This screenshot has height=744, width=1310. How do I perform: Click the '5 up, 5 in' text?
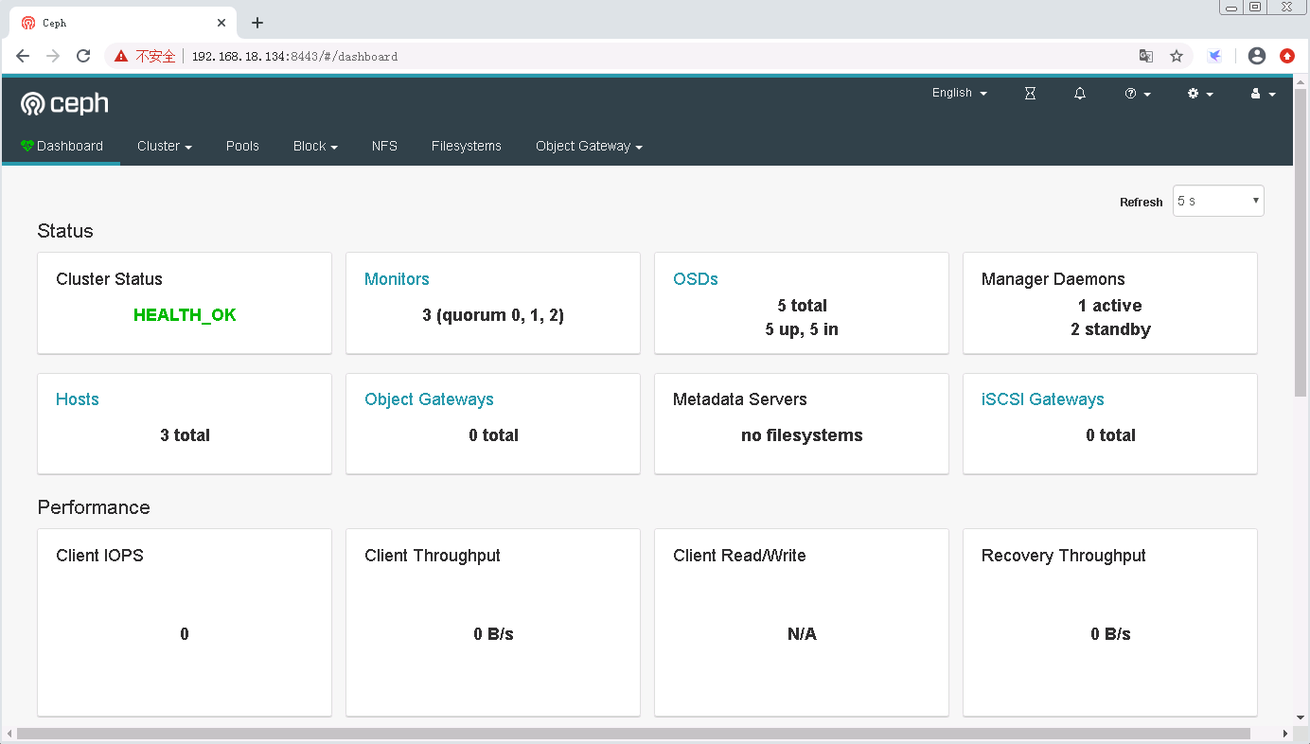802,329
